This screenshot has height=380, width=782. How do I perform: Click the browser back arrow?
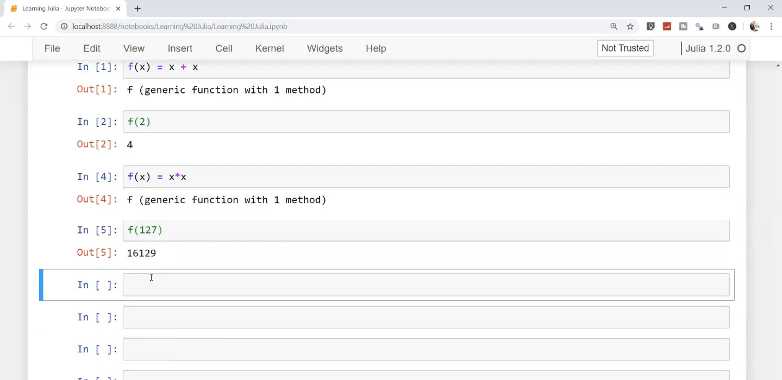(11, 26)
